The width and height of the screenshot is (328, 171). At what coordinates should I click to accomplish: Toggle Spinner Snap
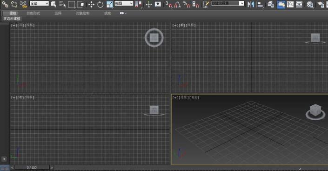tap(195, 4)
